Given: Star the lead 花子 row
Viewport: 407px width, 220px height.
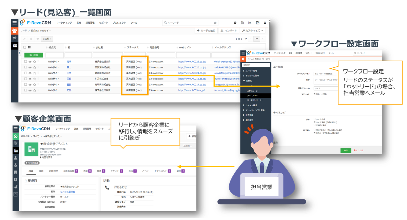Looking at the screenshot, I should coord(34,62).
